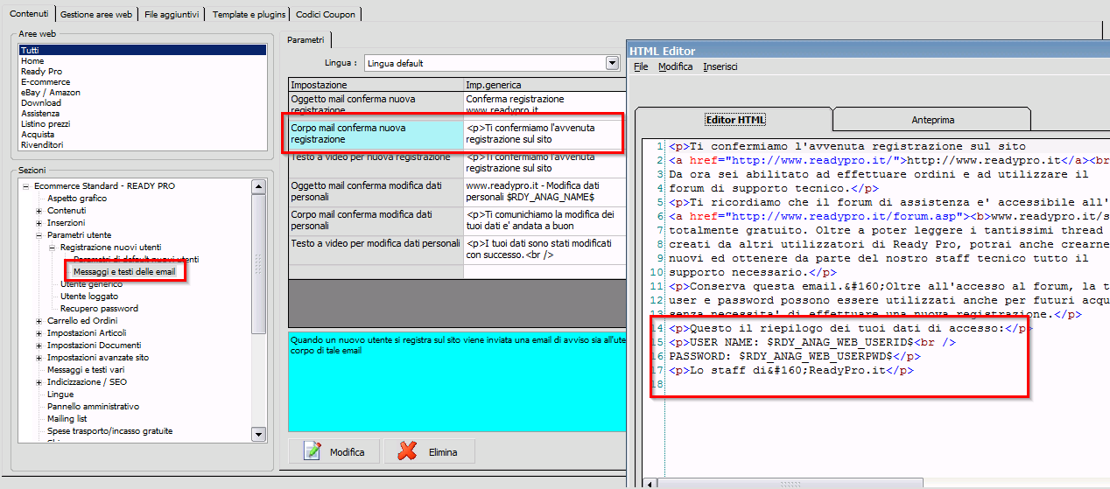Expand Impostazioni Articoli in Sezioni tree
Screen dimensions: 1110x489
[39, 333]
